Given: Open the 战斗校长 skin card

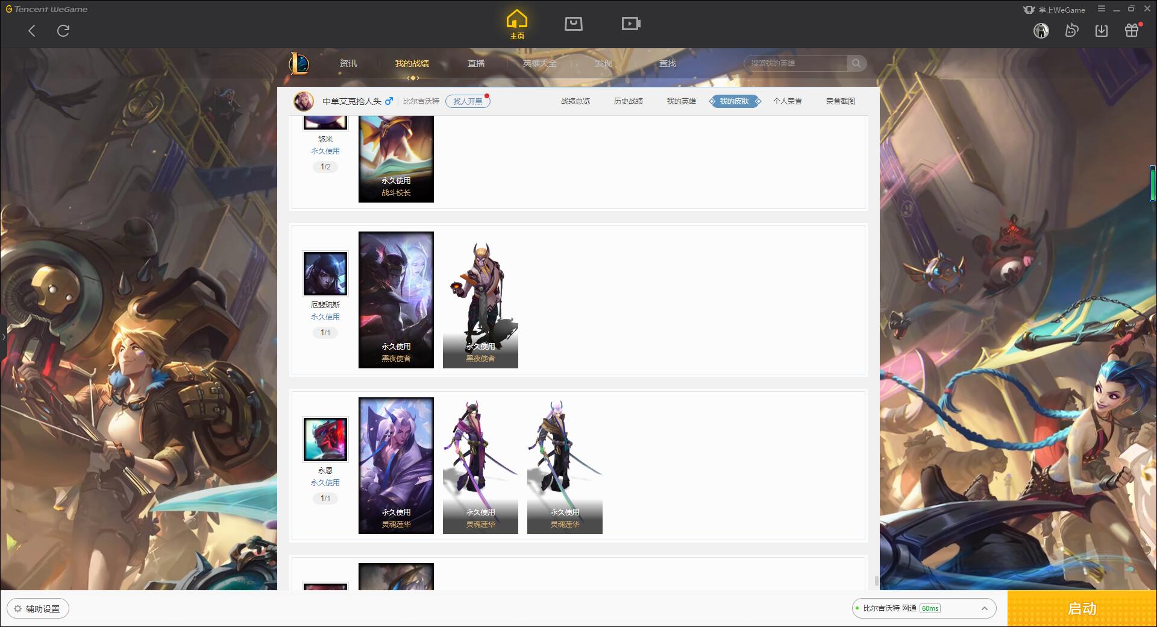Looking at the screenshot, I should click(x=396, y=159).
